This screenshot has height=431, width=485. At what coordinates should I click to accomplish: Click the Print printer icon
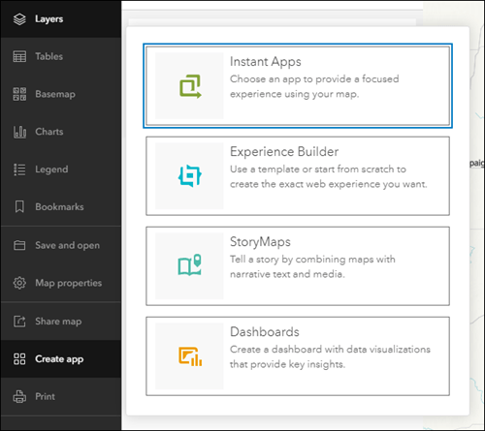(19, 396)
